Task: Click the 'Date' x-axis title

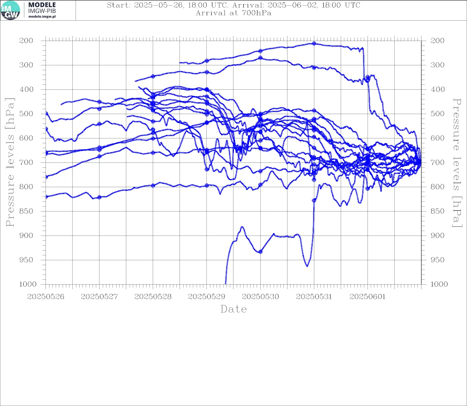Action: coord(234,309)
